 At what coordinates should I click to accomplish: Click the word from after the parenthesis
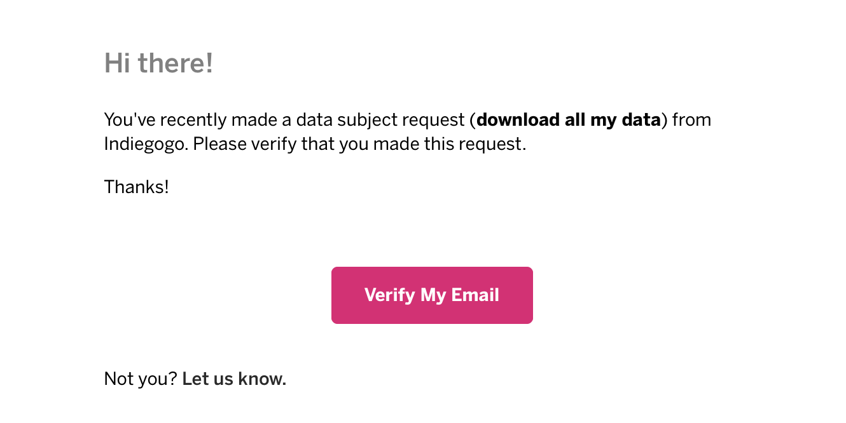pos(691,119)
